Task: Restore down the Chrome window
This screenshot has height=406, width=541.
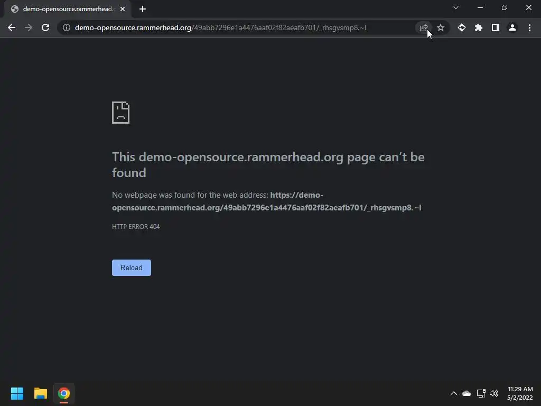Action: (505, 7)
